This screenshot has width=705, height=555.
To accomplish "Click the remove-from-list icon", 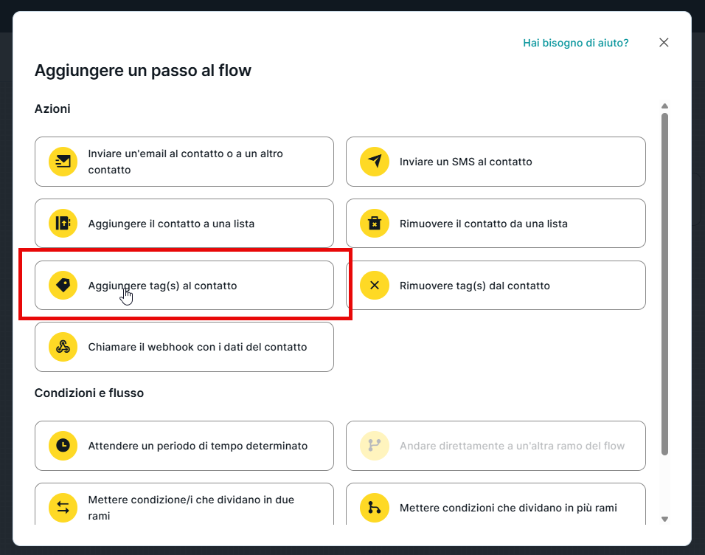I will 375,223.
